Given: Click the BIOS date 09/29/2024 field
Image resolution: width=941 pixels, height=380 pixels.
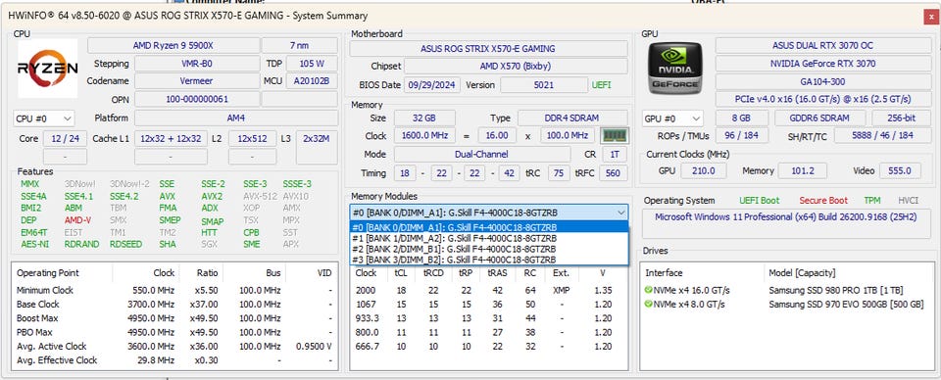Looking at the screenshot, I should 432,85.
